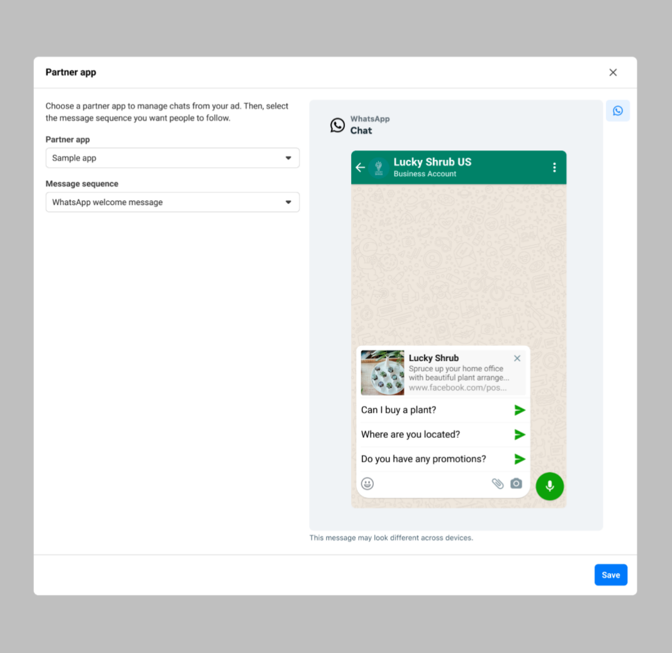Image resolution: width=672 pixels, height=653 pixels.
Task: Click the WhatsApp logo beside Chat heading
Action: pos(337,125)
